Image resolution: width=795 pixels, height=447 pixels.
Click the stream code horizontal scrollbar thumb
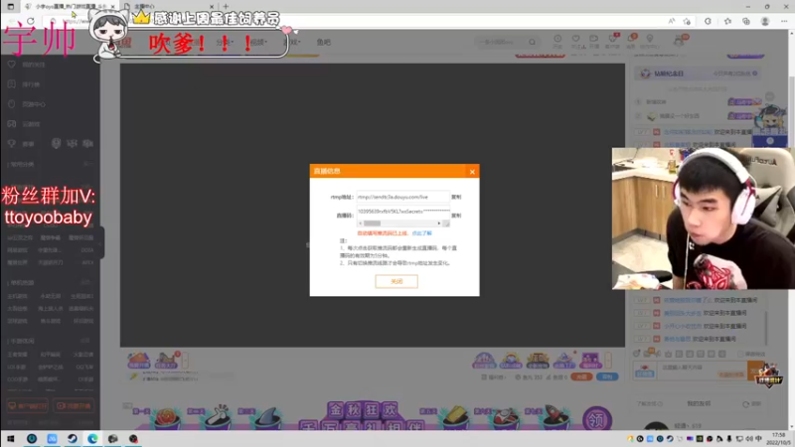tap(372, 223)
